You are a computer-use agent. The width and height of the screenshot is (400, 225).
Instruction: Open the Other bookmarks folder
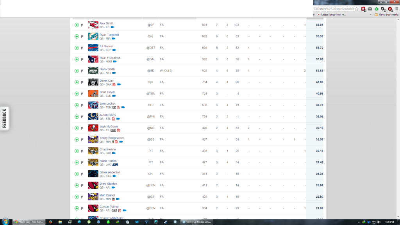pos(386,14)
